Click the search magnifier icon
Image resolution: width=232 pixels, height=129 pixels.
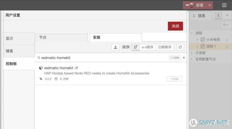39,58
